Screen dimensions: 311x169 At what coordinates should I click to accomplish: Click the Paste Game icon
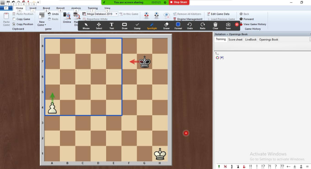(x=6, y=19)
